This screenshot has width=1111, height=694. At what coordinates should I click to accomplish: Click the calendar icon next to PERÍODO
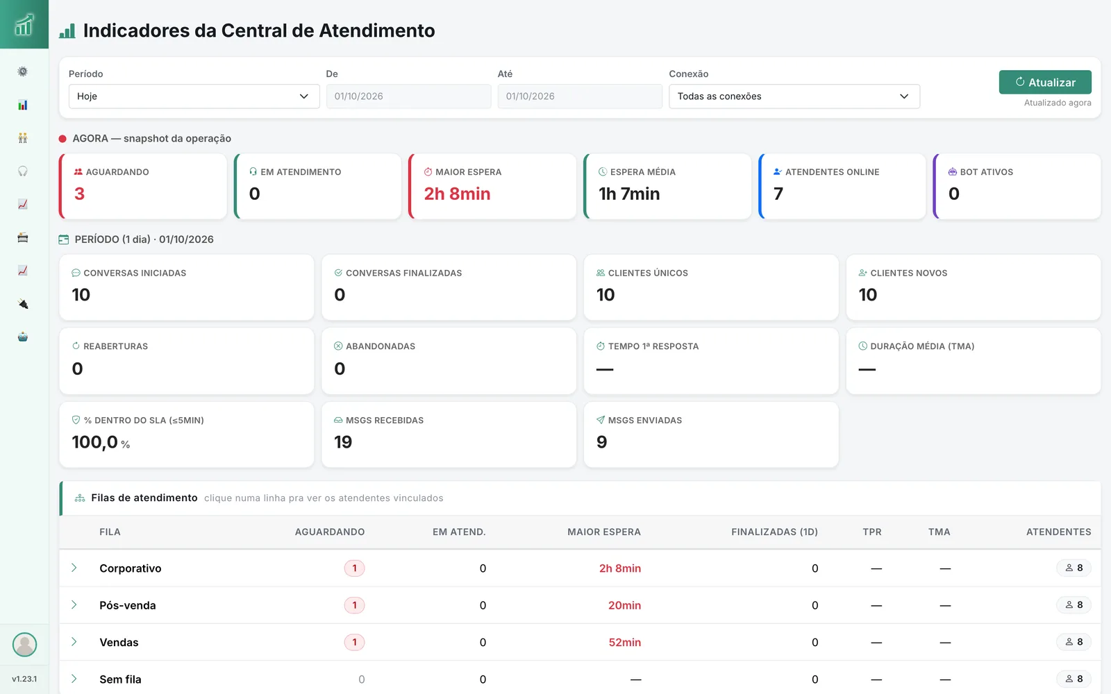tap(64, 239)
